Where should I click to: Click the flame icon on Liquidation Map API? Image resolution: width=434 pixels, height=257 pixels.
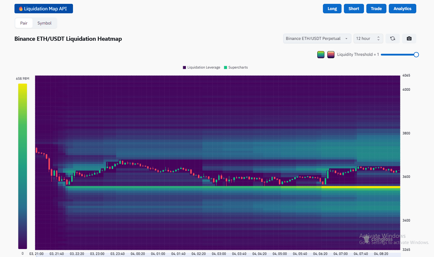pyautogui.click(x=21, y=9)
